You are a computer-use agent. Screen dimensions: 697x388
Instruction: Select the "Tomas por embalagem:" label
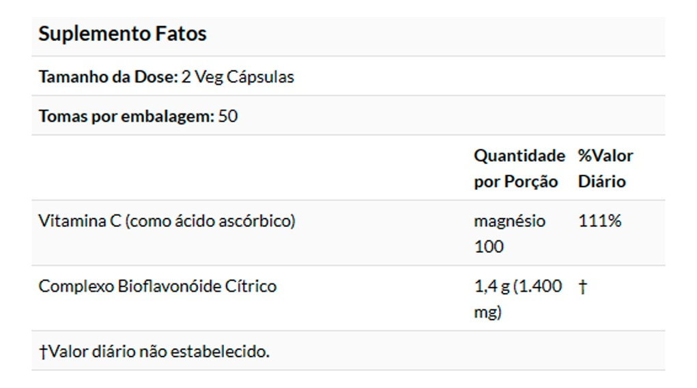pyautogui.click(x=126, y=116)
